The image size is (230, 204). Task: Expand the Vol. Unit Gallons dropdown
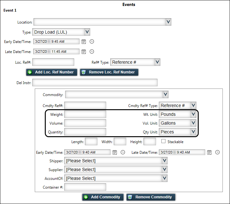point(193,123)
